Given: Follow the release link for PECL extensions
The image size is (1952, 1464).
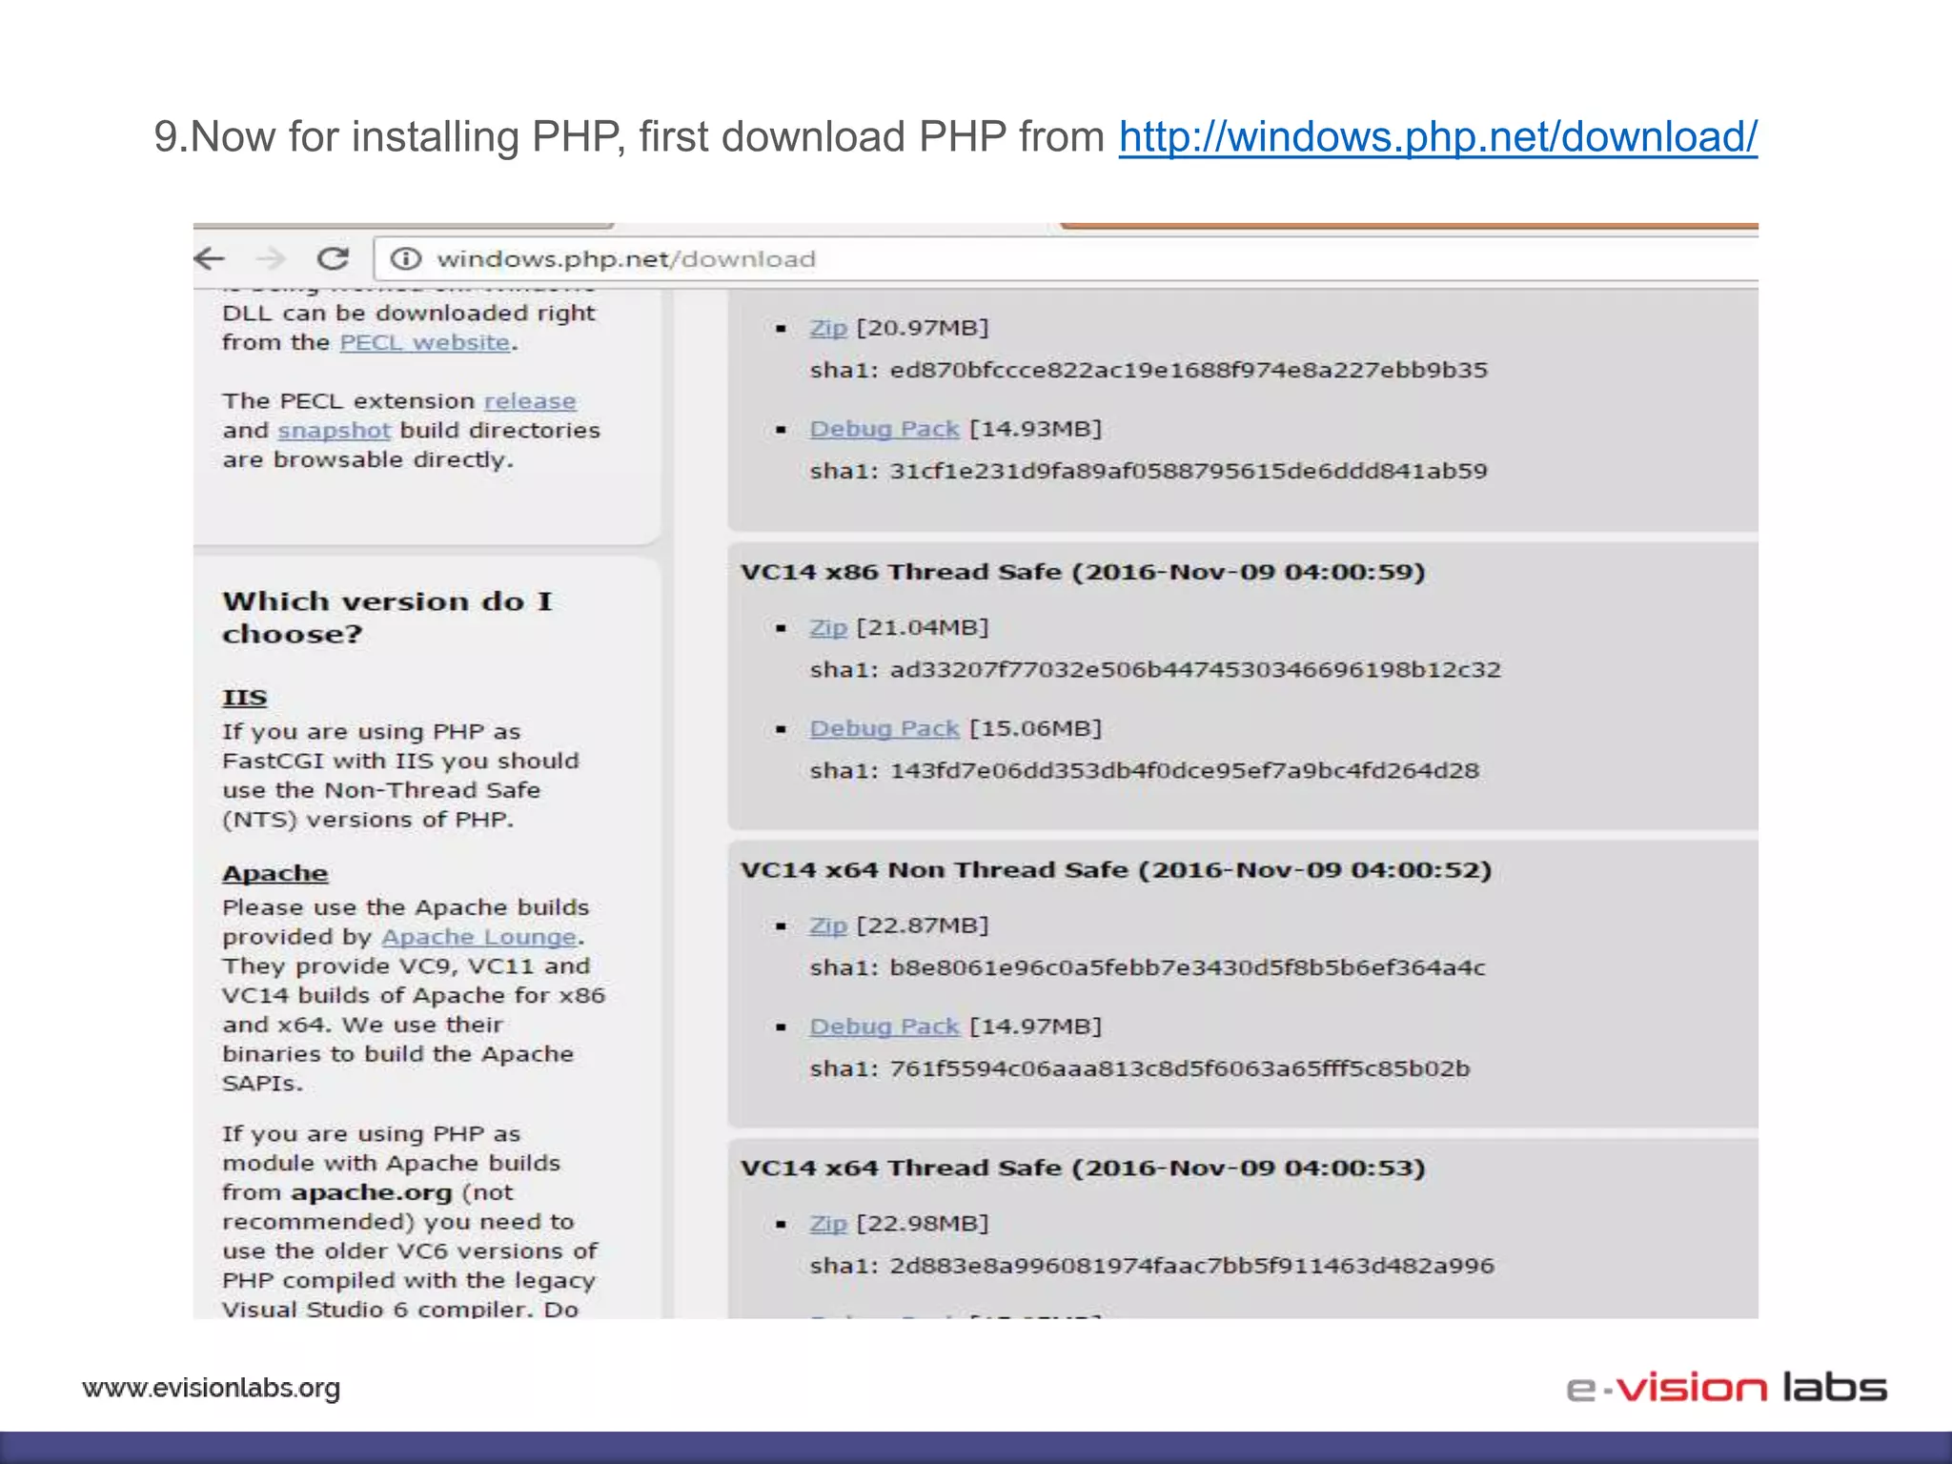Looking at the screenshot, I should click(530, 401).
